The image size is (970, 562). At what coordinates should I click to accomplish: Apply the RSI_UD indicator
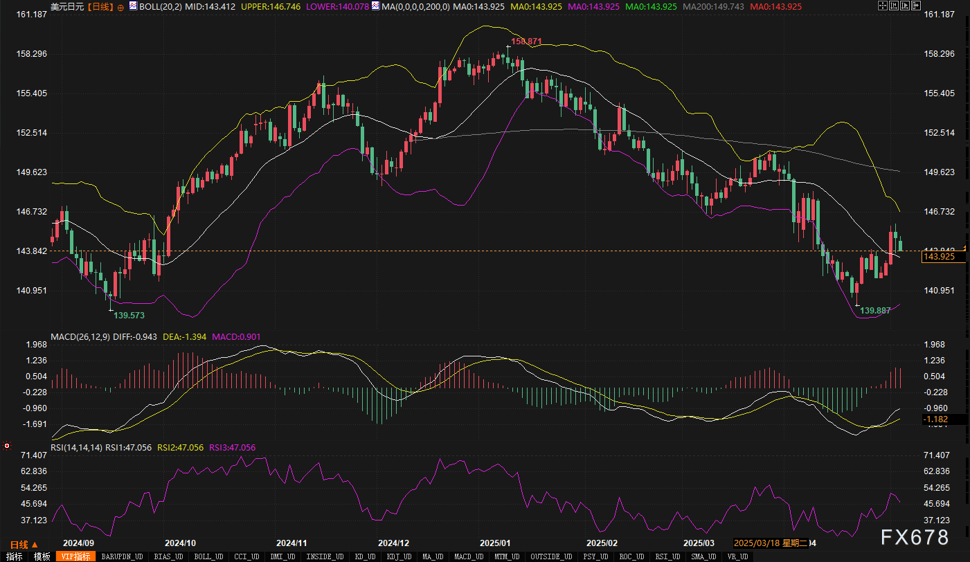click(667, 556)
